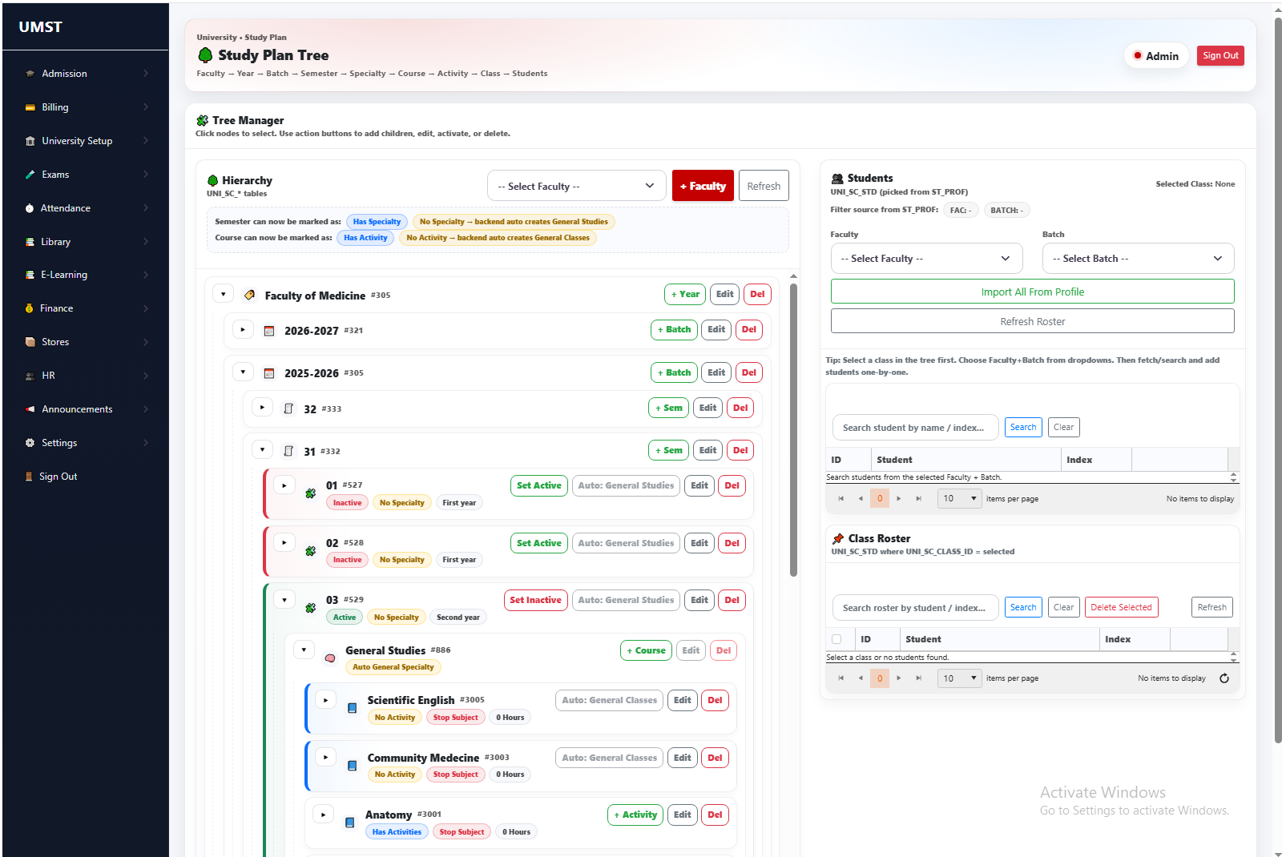Click the search roster by student field
This screenshot has width=1282, height=857.
[916, 608]
